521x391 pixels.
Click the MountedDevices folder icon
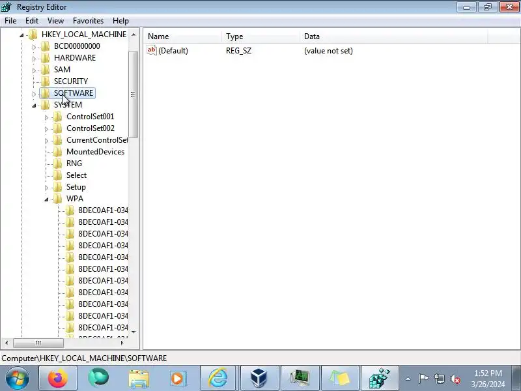[58, 152]
